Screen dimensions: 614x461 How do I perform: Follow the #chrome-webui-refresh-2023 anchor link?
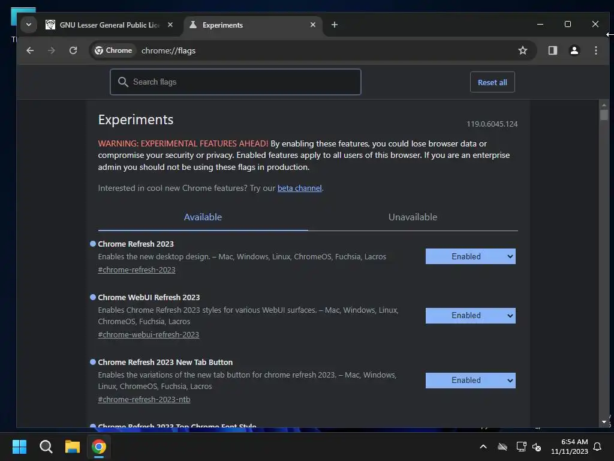coord(149,334)
